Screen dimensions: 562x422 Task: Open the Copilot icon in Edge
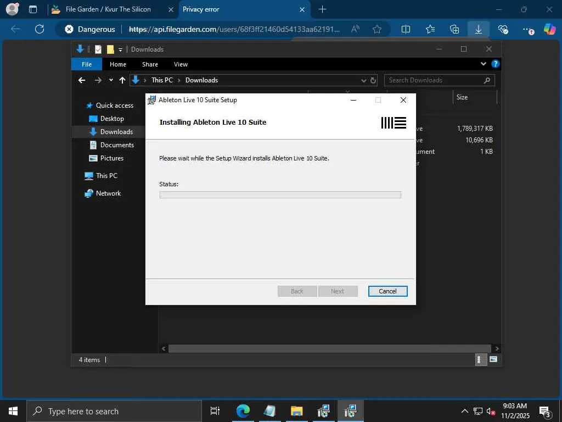pos(549,29)
